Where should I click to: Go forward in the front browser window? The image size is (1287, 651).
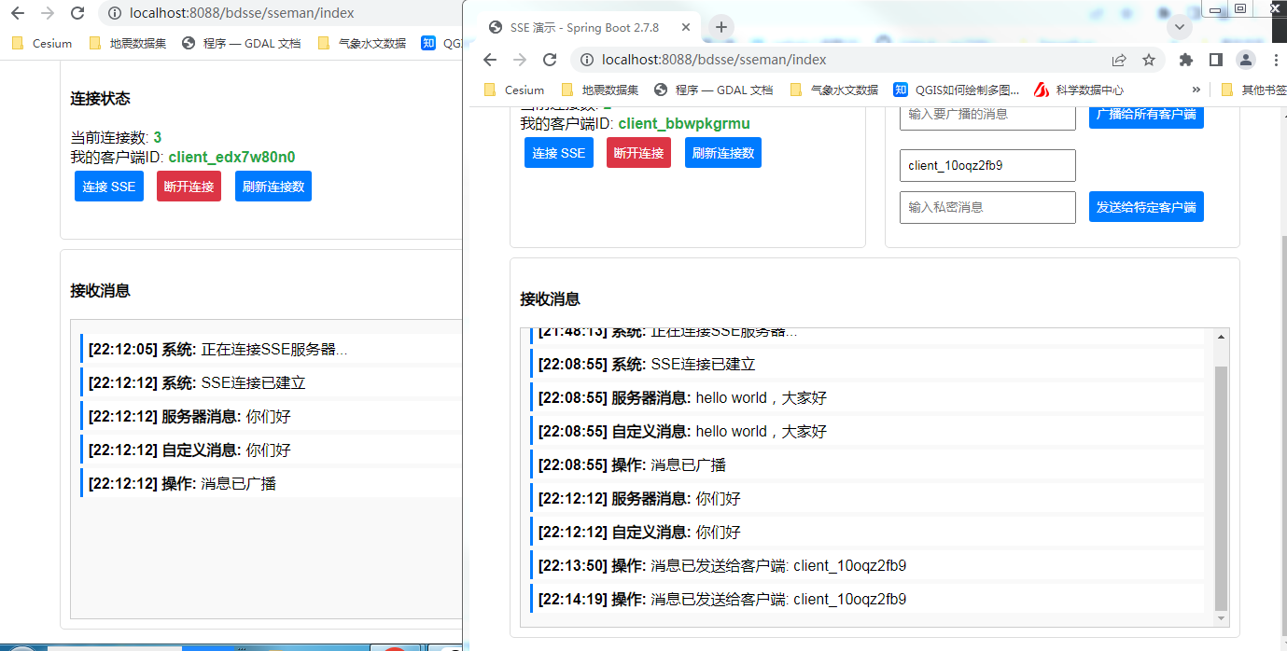520,60
